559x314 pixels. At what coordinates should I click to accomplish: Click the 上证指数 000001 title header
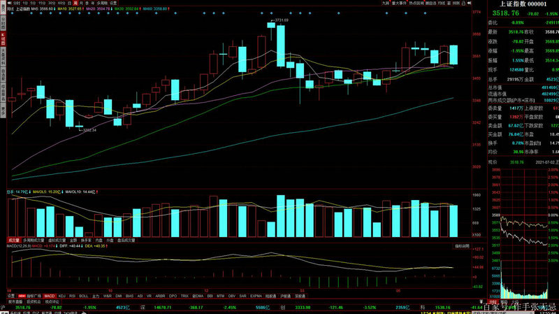click(523, 3)
